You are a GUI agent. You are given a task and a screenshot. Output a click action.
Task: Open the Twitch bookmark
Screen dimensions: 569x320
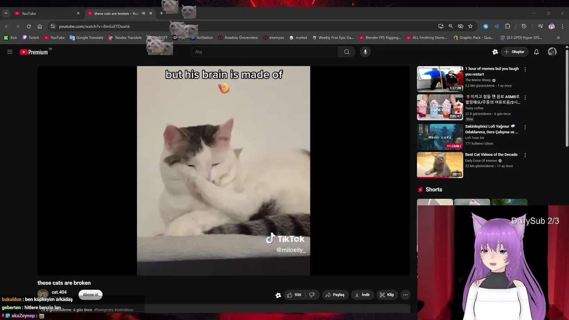[31, 38]
